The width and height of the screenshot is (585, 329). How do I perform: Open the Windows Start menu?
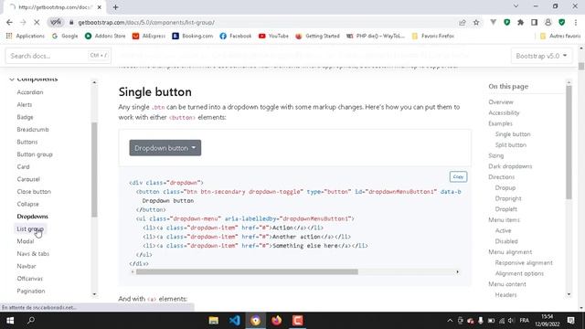coord(10,321)
